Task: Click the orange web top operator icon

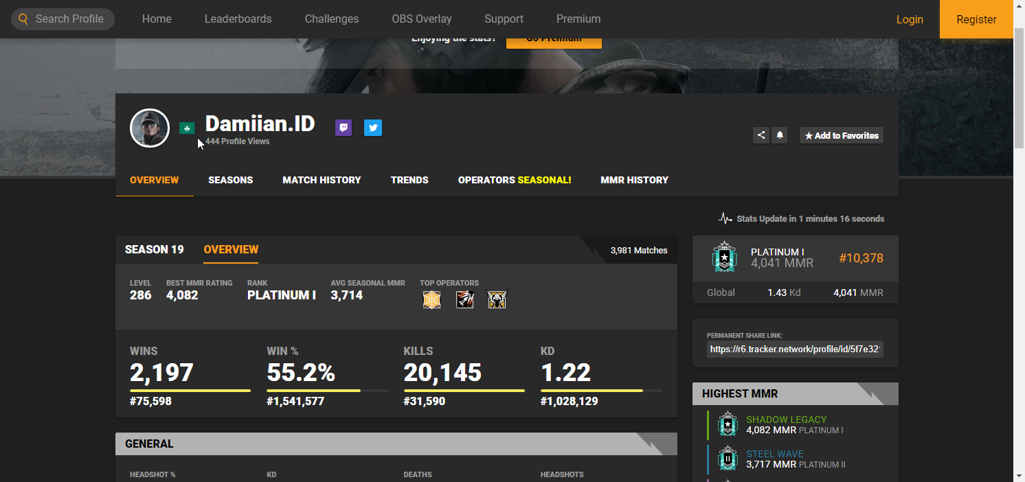Action: (431, 299)
